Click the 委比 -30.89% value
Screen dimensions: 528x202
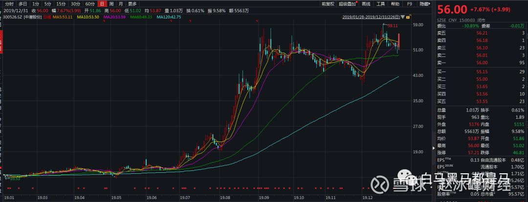(x=471, y=26)
